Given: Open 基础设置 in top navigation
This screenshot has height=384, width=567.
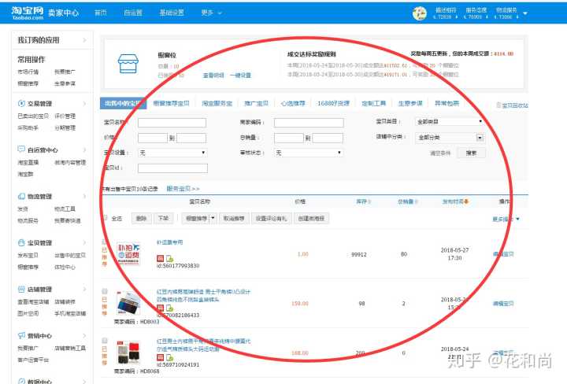Looking at the screenshot, I should (x=172, y=13).
